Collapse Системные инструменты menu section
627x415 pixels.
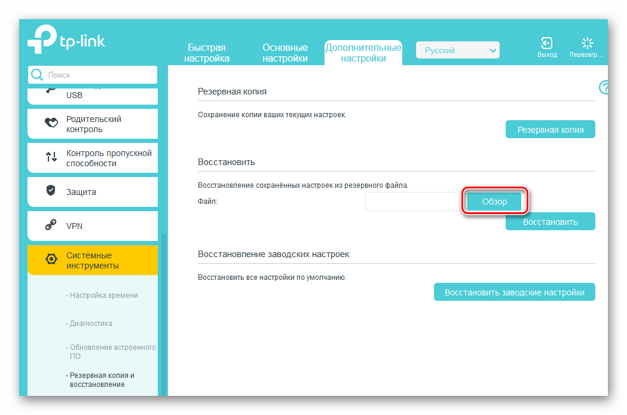pos(93,260)
